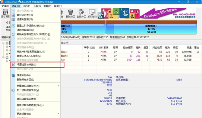Click the 柱面数:7832 text in disk summary line

[x=88, y=37]
